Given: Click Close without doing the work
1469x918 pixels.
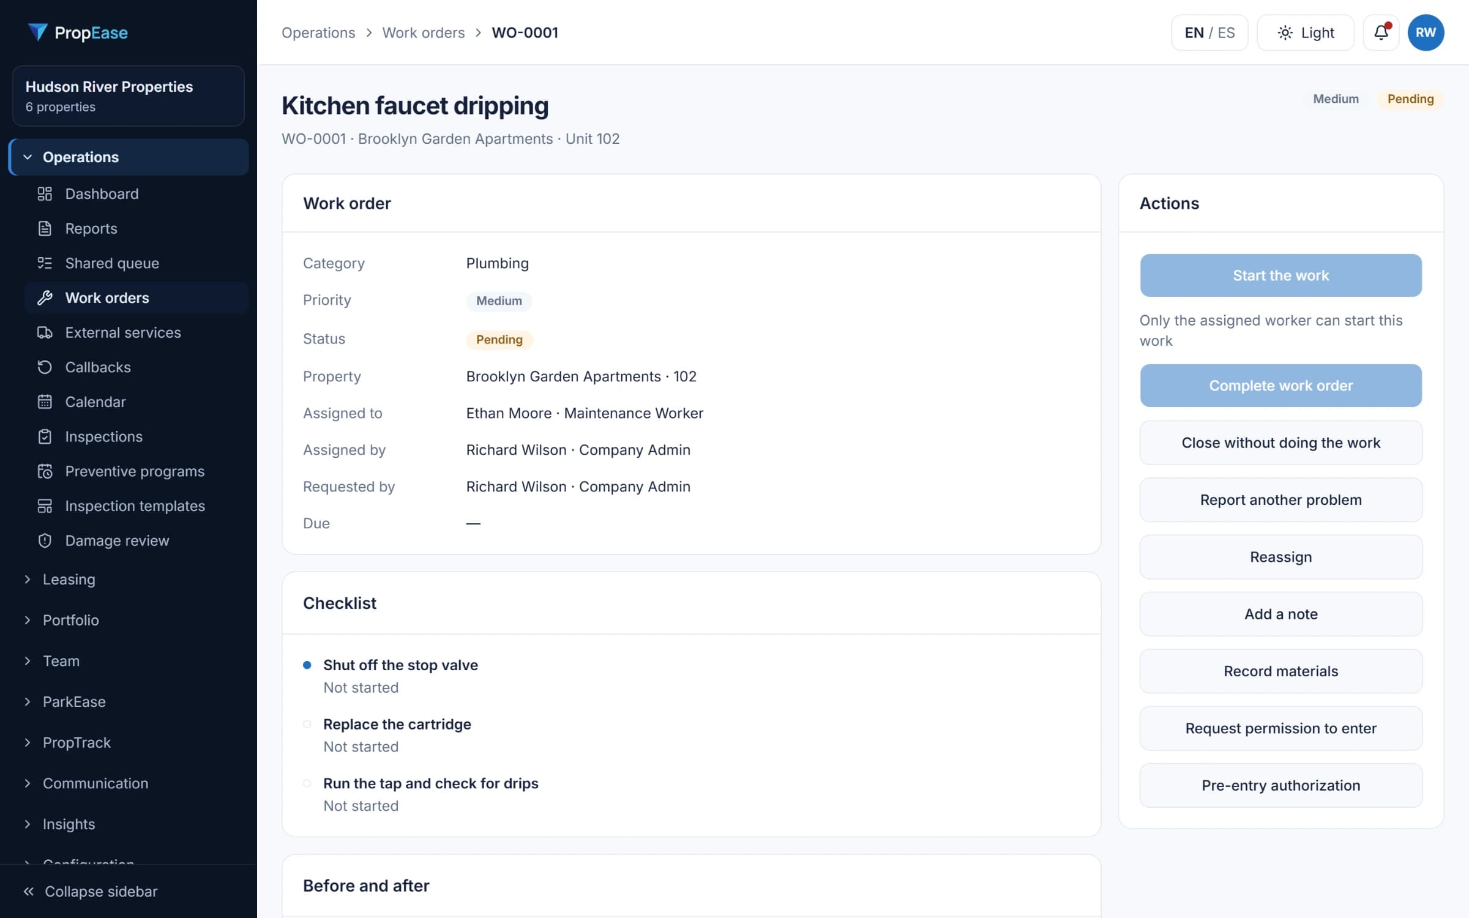Looking at the screenshot, I should [1280, 442].
